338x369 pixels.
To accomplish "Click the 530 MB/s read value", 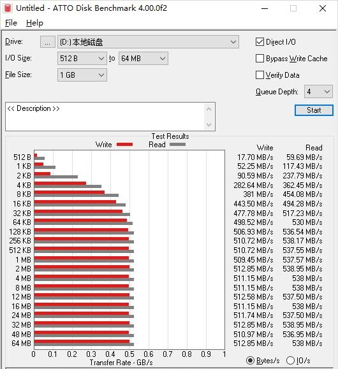I will pos(307,222).
